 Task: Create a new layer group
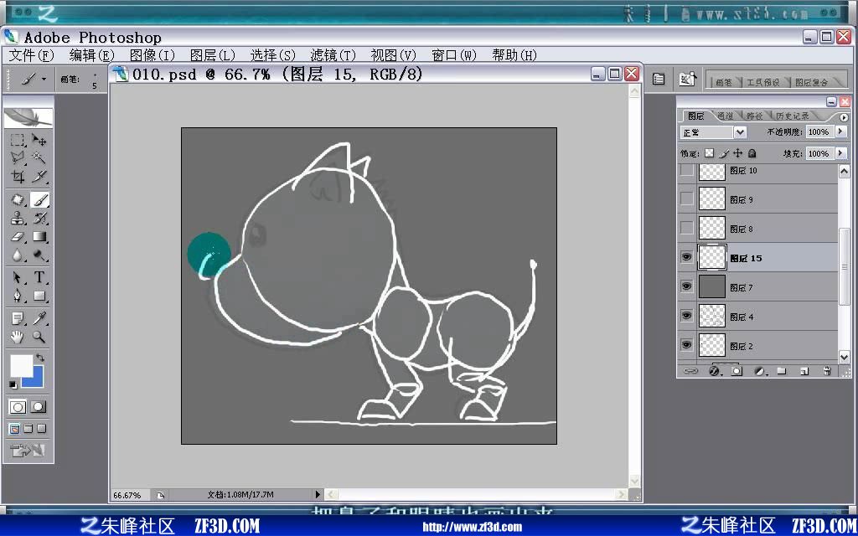point(782,371)
